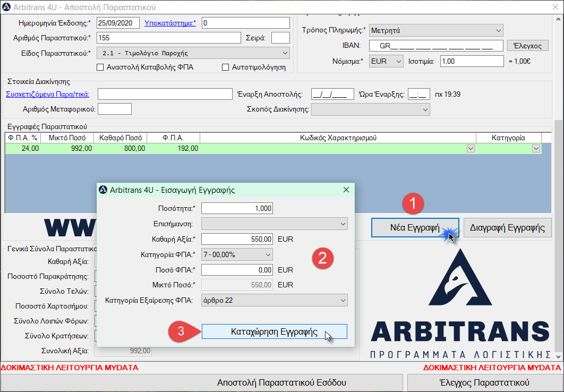Click the Αριθμός Μεταφορικού input field
Image resolution: width=564 pixels, height=392 pixels.
point(115,109)
